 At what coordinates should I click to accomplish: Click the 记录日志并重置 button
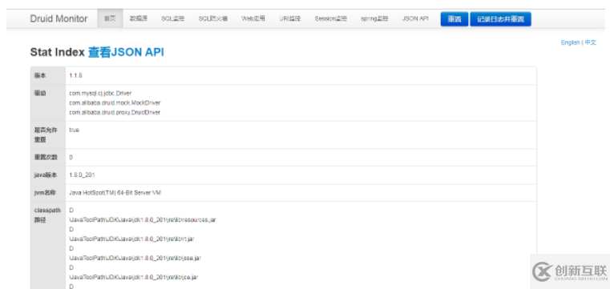coord(501,19)
